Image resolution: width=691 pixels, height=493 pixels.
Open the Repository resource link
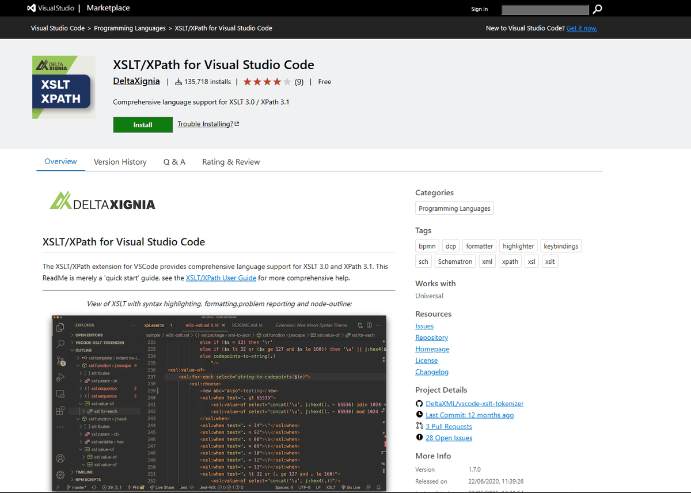tap(432, 337)
